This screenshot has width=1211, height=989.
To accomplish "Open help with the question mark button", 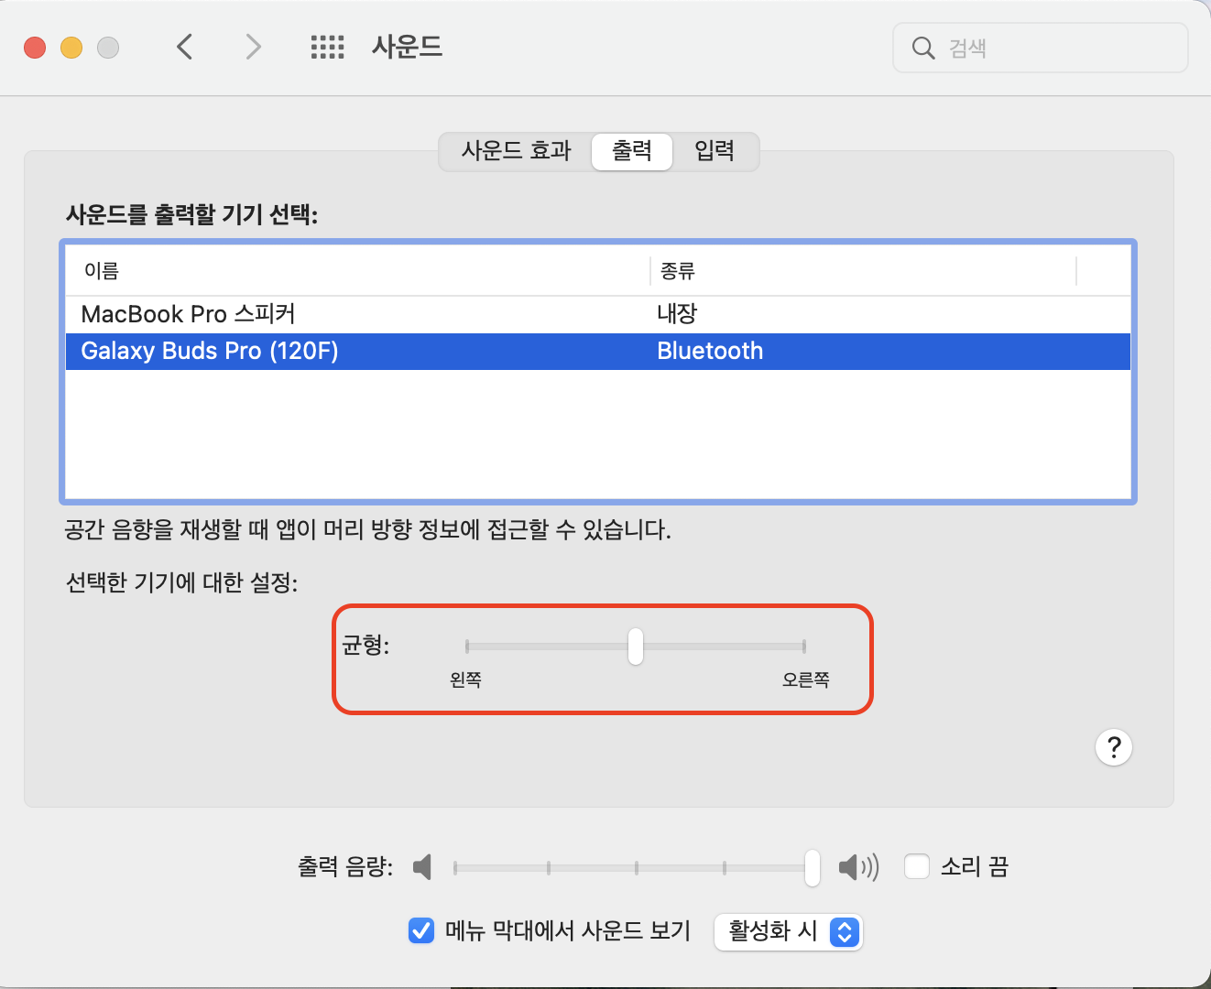I will tap(1114, 747).
